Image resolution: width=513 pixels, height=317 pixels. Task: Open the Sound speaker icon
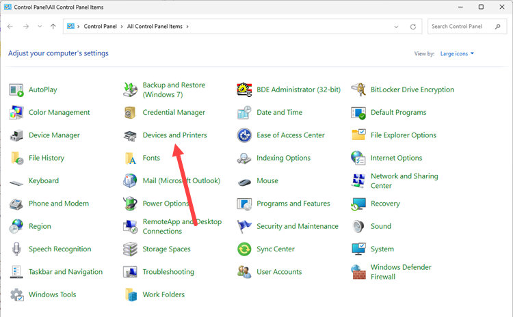pyautogui.click(x=358, y=226)
